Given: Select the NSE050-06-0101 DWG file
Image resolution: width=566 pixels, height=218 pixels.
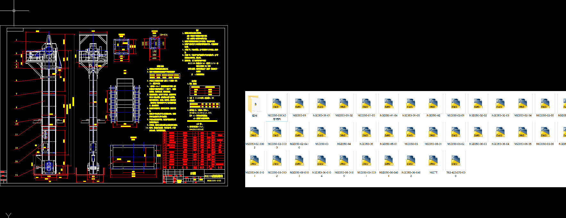Looking at the screenshot, I should [x=255, y=164].
